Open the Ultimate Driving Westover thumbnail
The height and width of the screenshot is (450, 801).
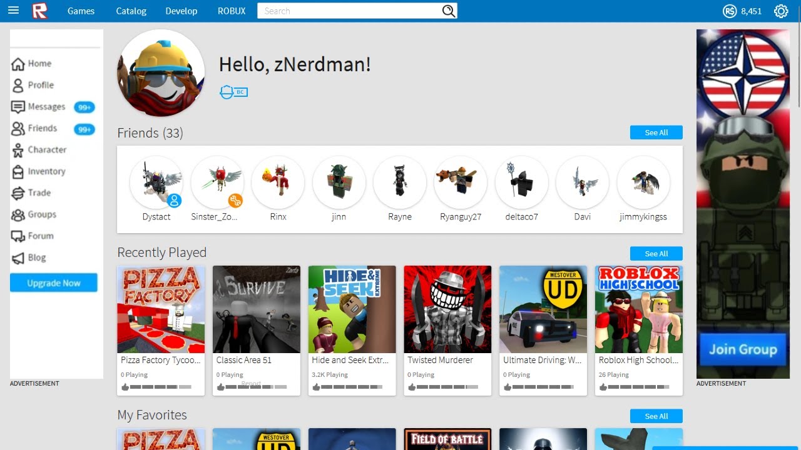click(543, 309)
